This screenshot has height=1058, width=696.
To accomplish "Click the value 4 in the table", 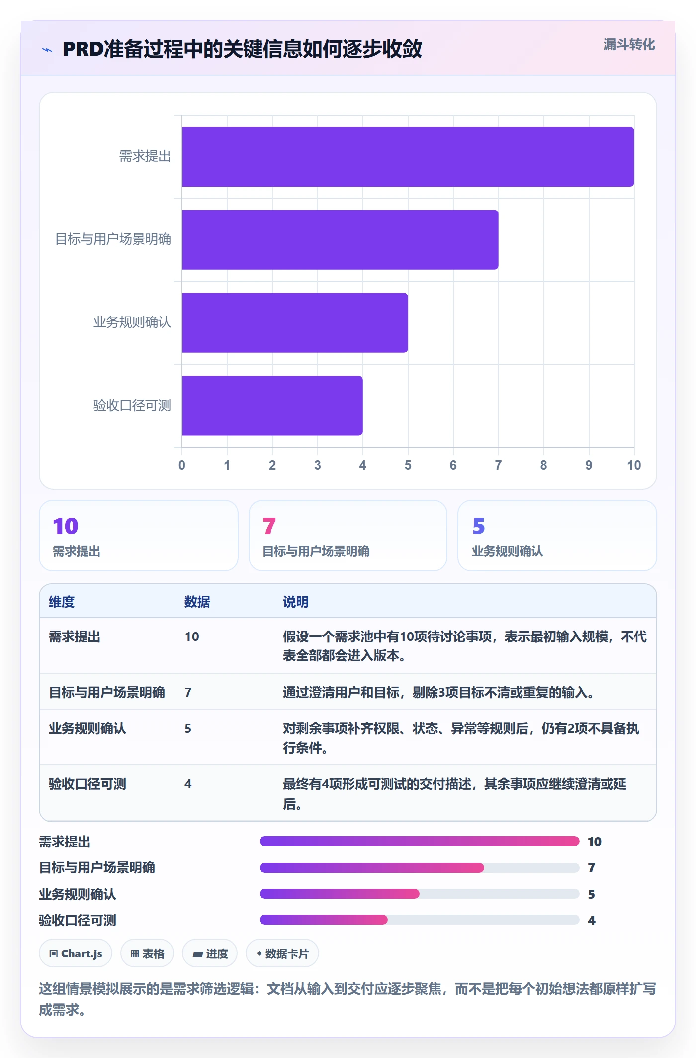I will click(x=188, y=784).
